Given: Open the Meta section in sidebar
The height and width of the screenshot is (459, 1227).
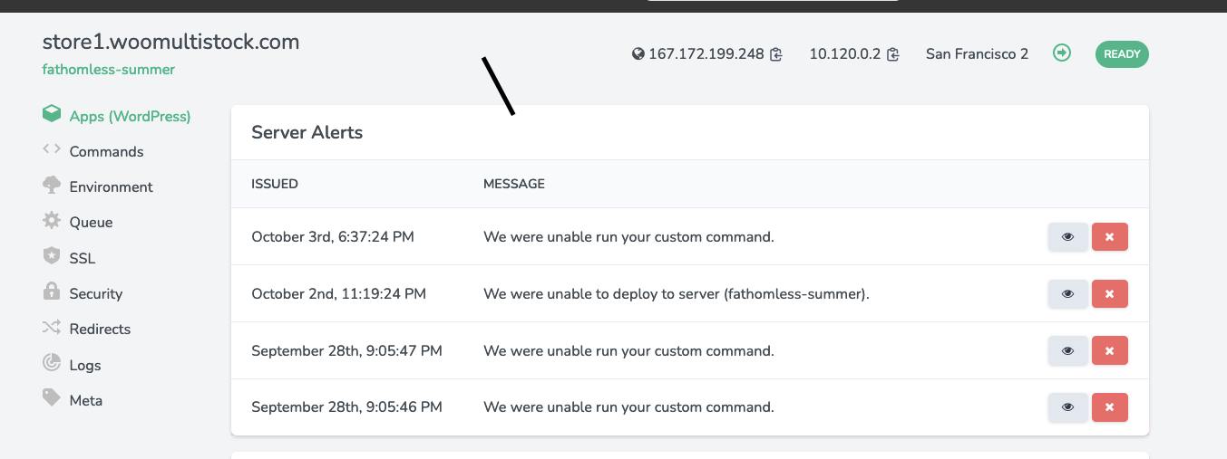Looking at the screenshot, I should 85,400.
